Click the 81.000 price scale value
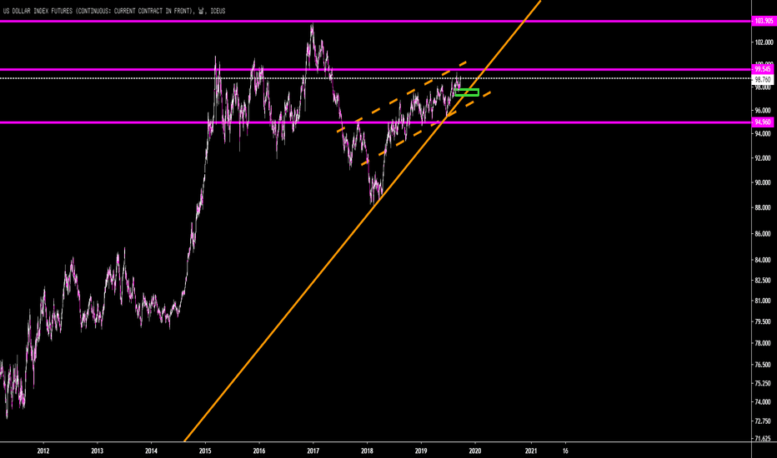The image size is (777, 458). [x=763, y=301]
